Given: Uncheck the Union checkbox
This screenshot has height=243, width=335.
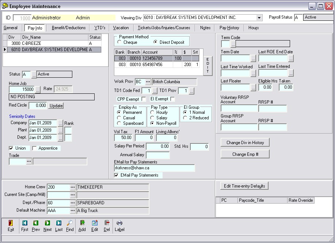Looking at the screenshot, I should [11, 148].
